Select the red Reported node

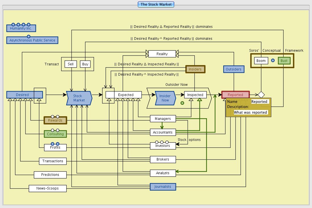pyautogui.click(x=235, y=95)
